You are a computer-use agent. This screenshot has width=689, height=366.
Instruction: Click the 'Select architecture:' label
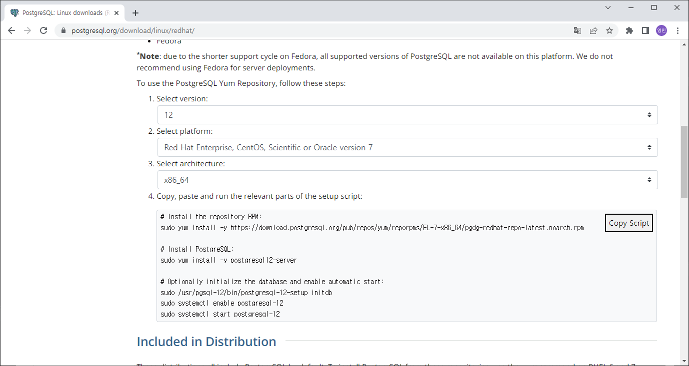pyautogui.click(x=191, y=164)
